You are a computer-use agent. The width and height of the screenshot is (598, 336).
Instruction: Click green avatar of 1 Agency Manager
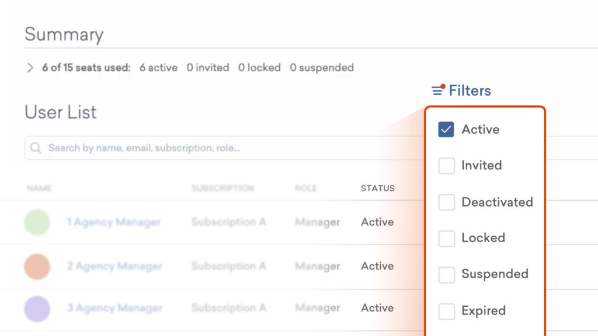[x=37, y=222]
